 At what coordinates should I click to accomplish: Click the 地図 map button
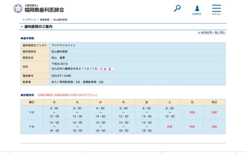click(x=107, y=69)
